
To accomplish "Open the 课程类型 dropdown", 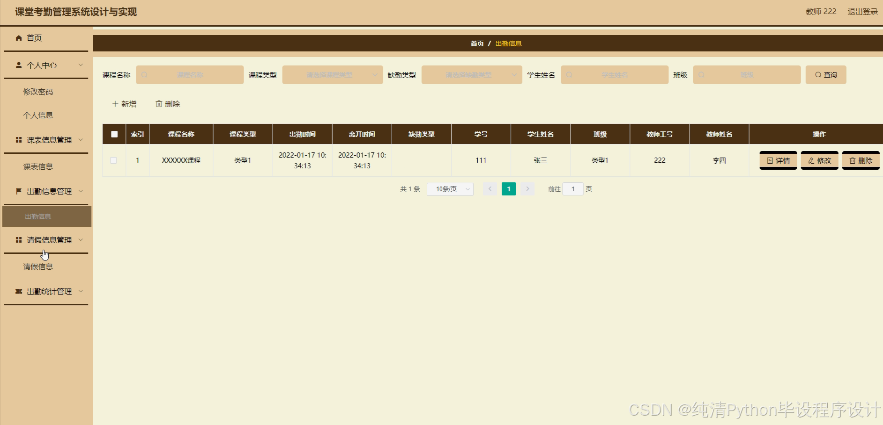I will [333, 75].
